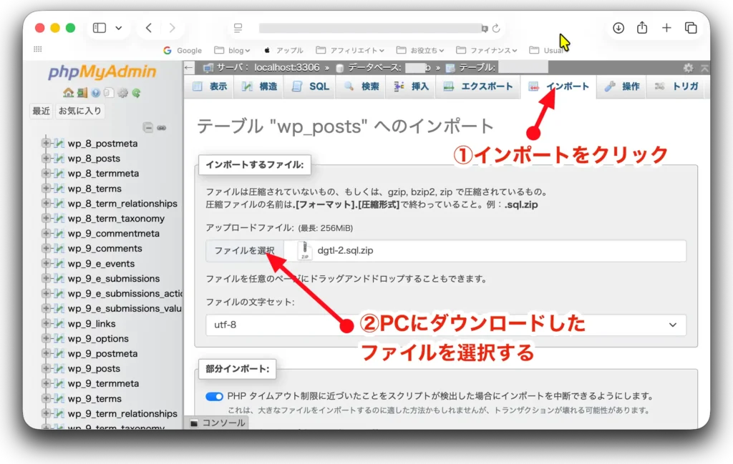Click the green reload navigation icon

[x=136, y=92]
